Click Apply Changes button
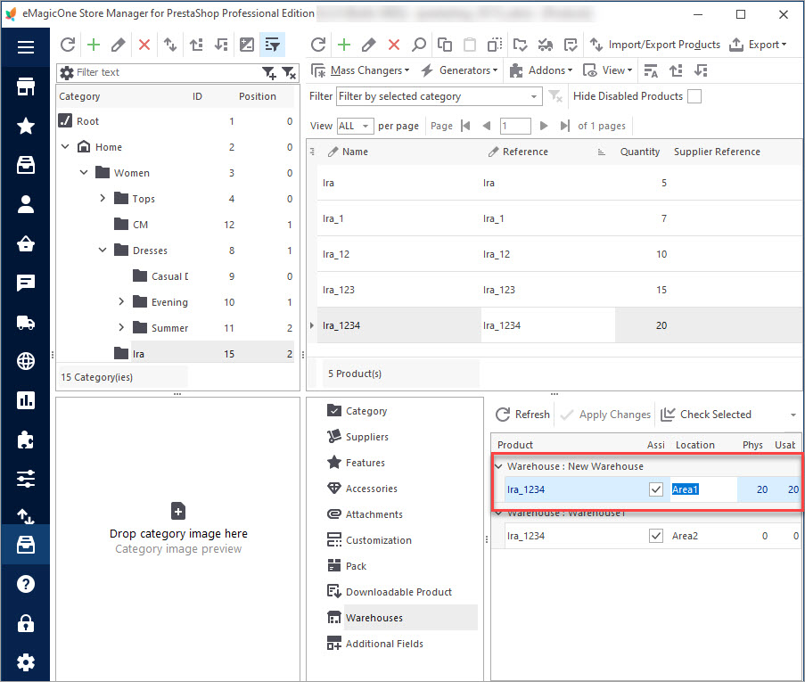 pyautogui.click(x=605, y=415)
